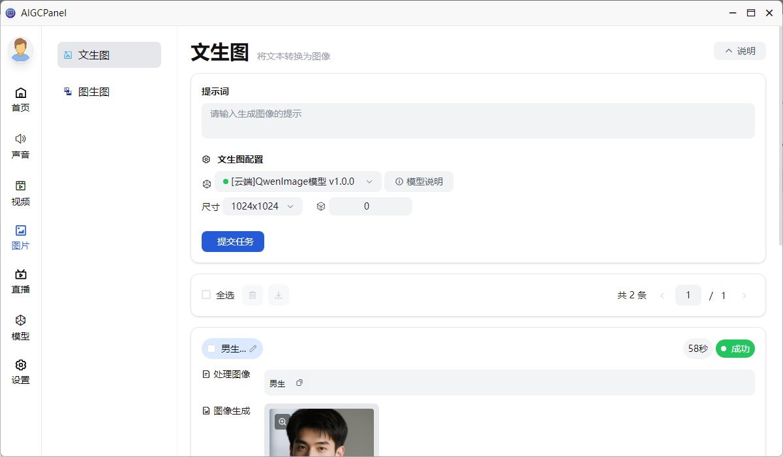Go to next page arrow
This screenshot has height=457, width=783.
[x=745, y=296]
